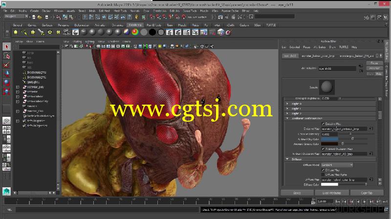Toggle Emissive Map checkbox
The height and width of the screenshot is (219, 391).
click(323, 124)
